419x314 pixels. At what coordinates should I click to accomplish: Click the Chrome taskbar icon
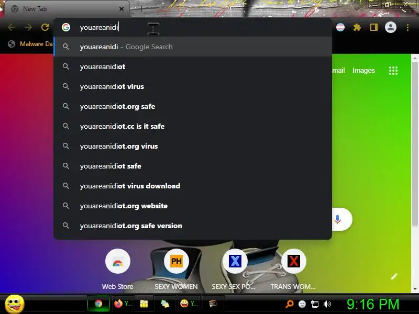98,304
